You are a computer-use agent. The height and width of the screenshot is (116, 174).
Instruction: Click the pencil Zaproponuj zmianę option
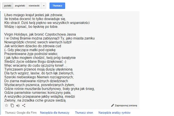[124, 105]
